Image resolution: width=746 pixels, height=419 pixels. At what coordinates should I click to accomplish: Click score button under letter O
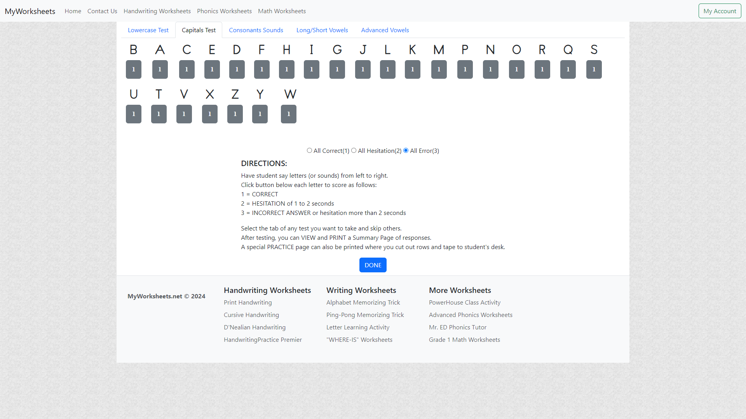(x=517, y=69)
